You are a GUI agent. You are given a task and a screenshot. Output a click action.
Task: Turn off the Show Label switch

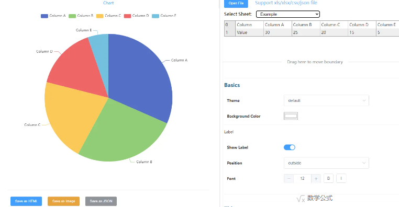click(x=290, y=147)
